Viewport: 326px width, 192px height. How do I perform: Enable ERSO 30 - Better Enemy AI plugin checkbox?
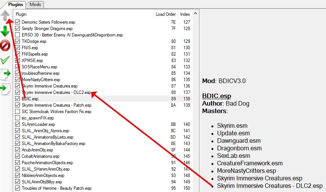click(17, 35)
